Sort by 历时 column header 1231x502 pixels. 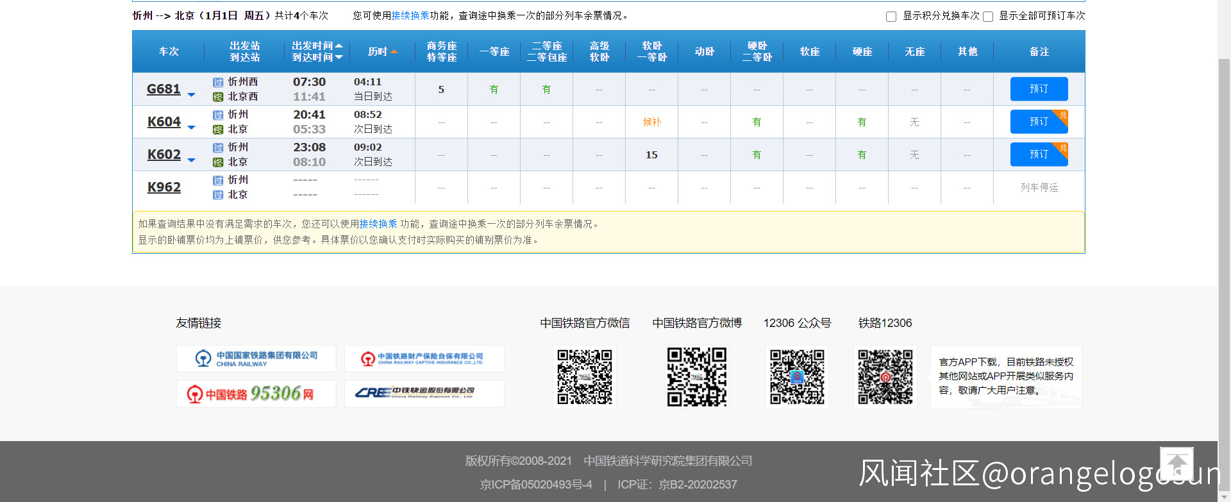click(x=382, y=52)
